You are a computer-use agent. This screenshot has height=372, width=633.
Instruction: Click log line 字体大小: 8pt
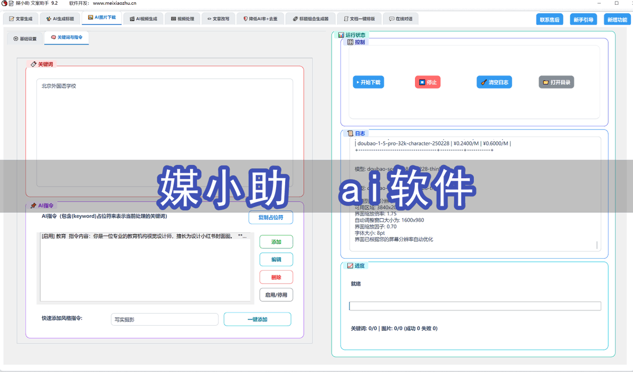click(x=370, y=233)
